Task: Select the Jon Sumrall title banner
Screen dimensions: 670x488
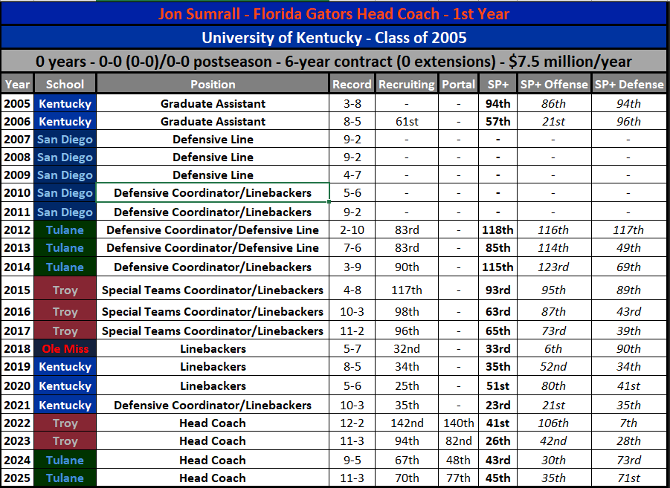Action: point(334,13)
